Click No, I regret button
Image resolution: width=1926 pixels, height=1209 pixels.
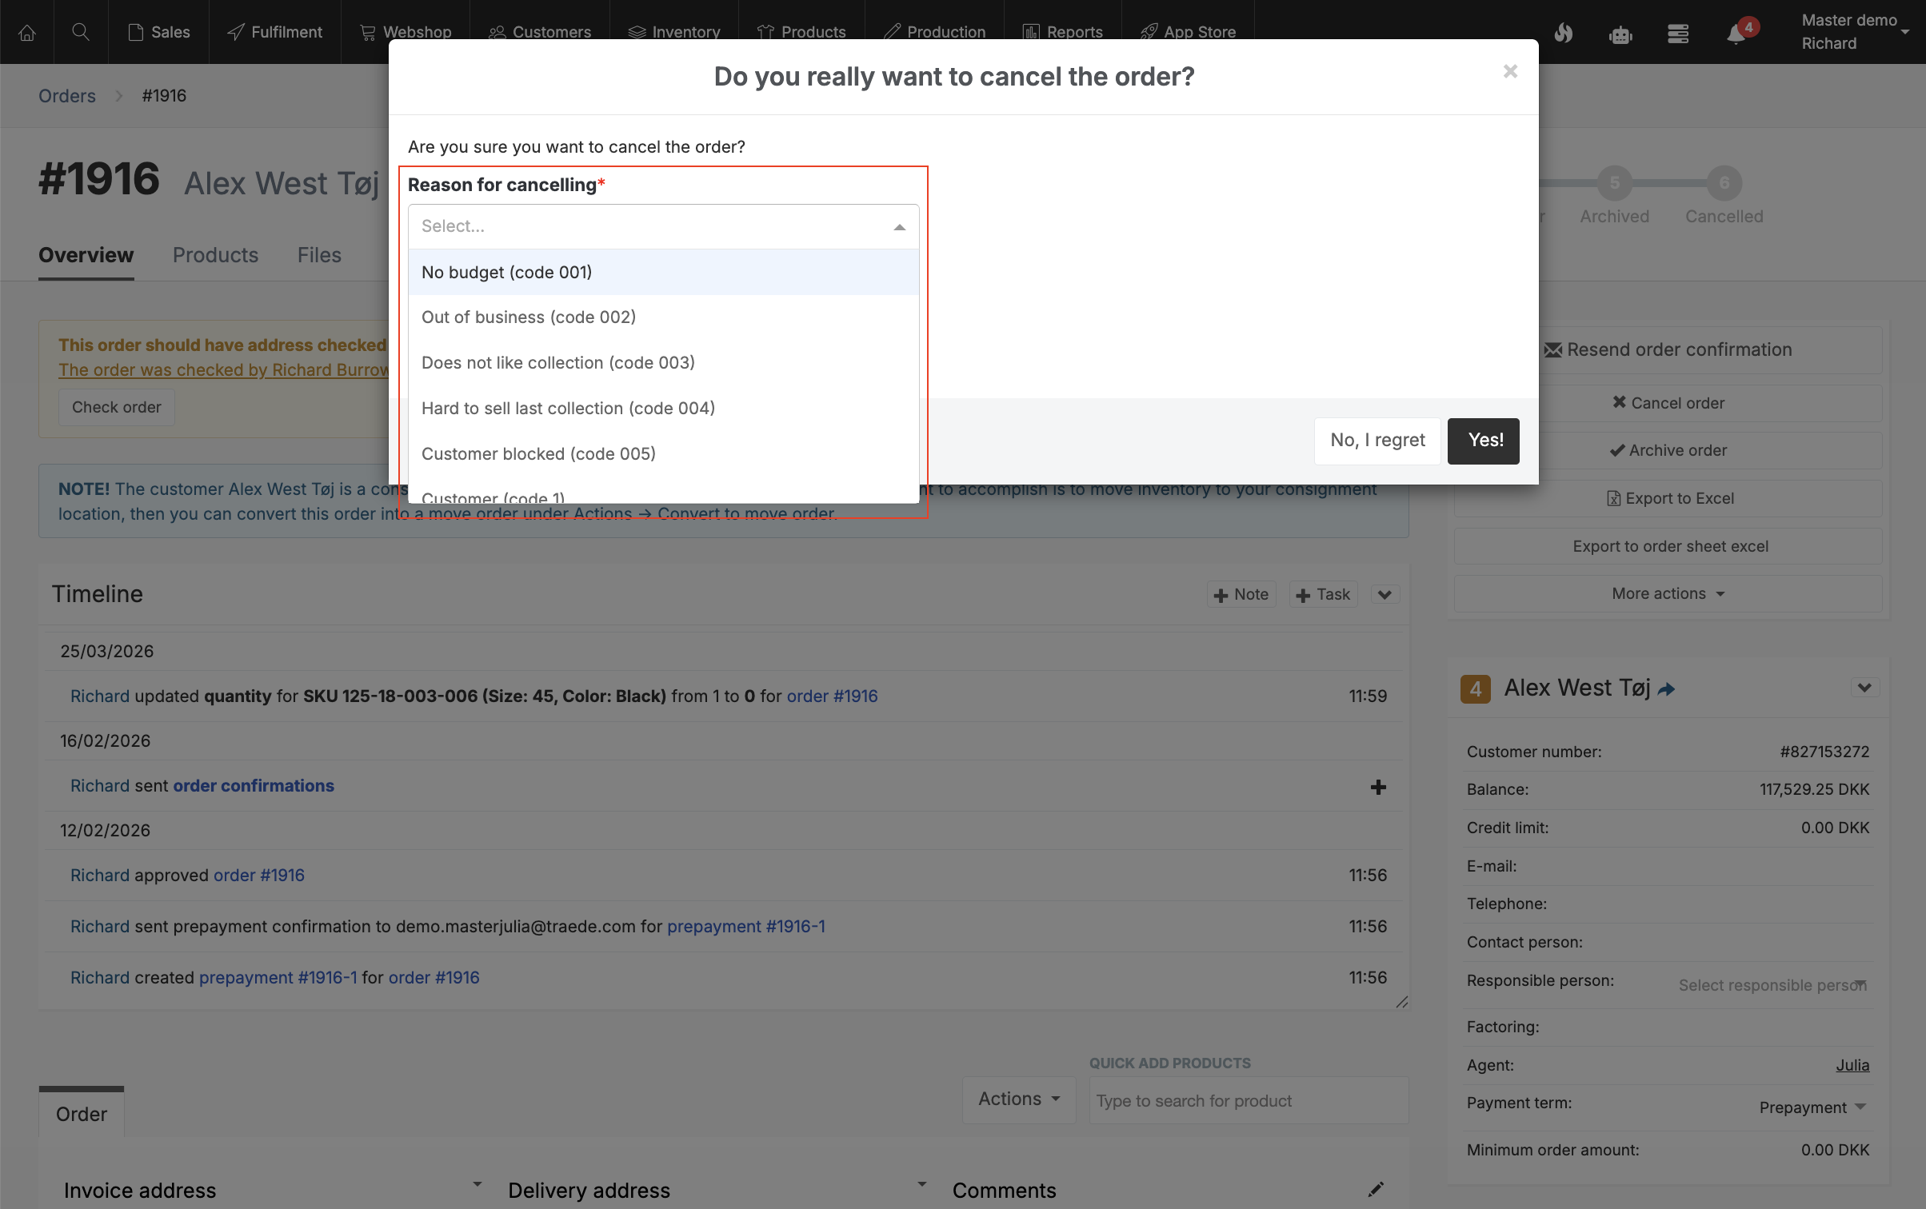pos(1377,441)
